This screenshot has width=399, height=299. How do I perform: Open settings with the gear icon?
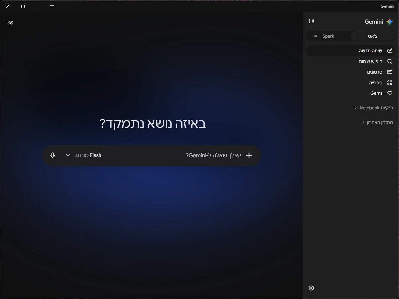pos(311,288)
